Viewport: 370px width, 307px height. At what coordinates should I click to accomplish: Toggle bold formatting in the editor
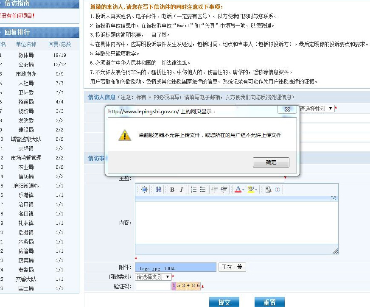(172, 190)
